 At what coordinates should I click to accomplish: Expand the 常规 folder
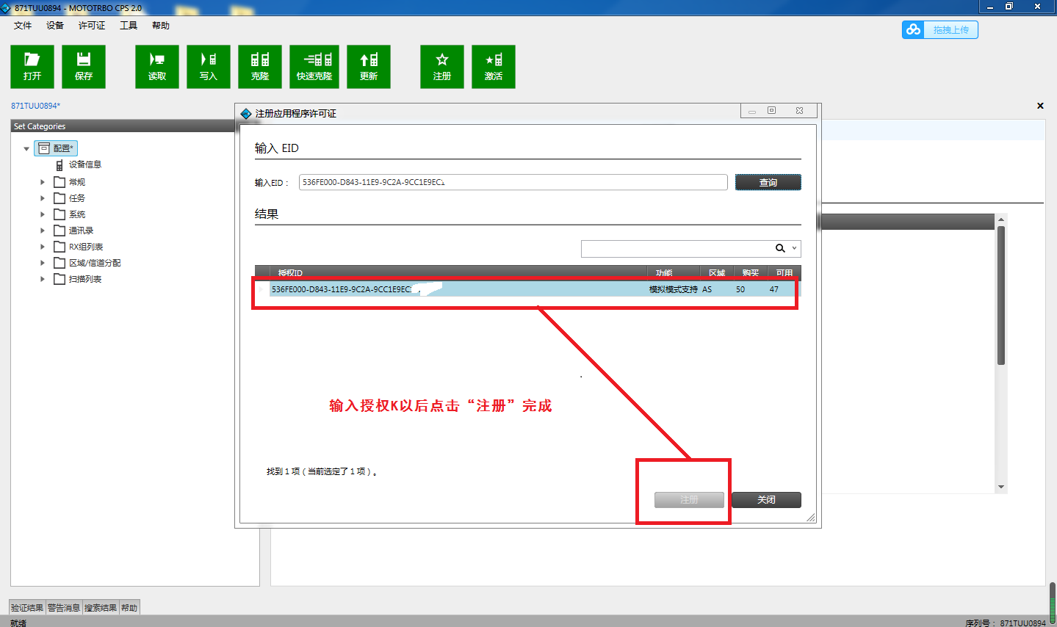click(43, 182)
